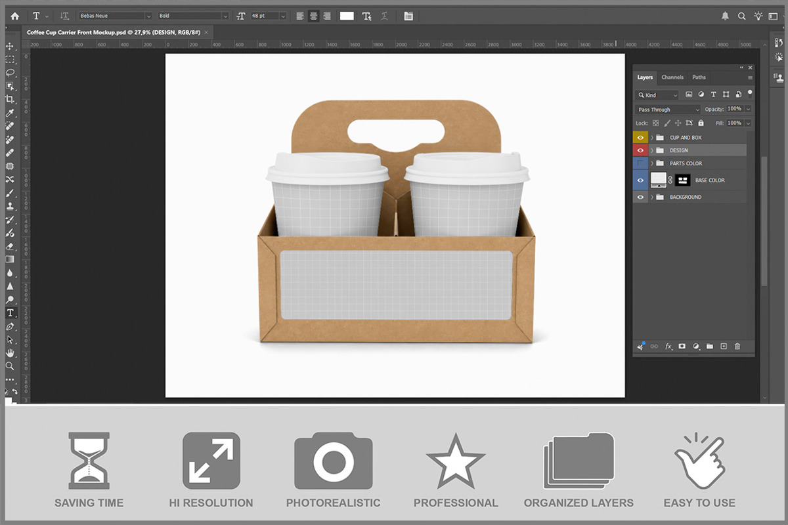Toggle text orientation icon
This screenshot has height=525, width=788.
click(64, 16)
